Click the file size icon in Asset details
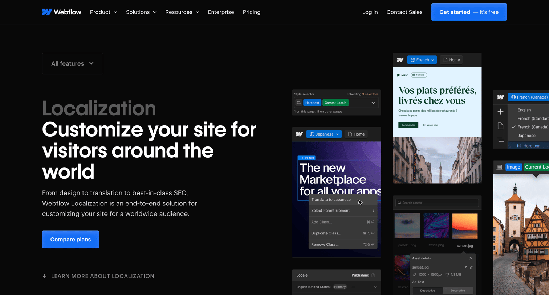The image size is (549, 295). click(x=447, y=275)
